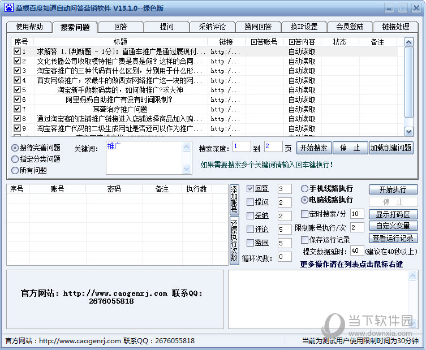Click 开始执行 button
This screenshot has width=426, height=350.
click(393, 189)
